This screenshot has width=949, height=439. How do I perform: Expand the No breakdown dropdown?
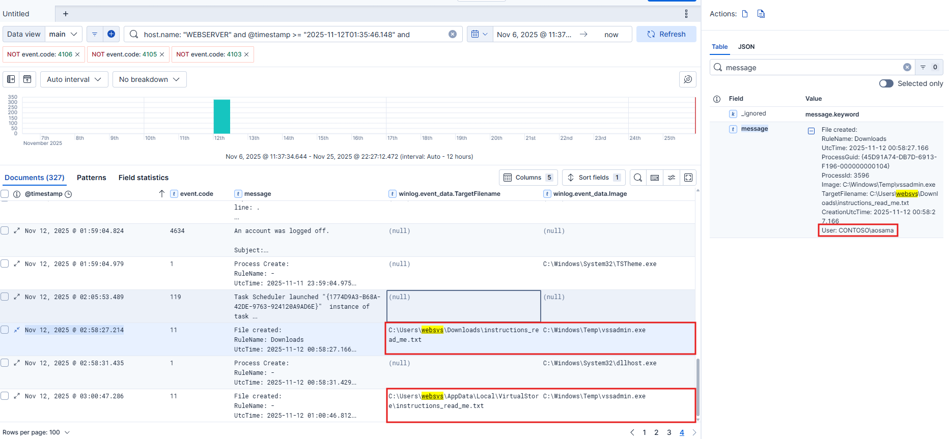[149, 79]
